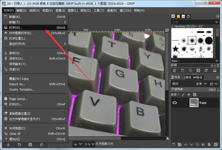Viewport: 222px width, 150px height.
Task: Restore tool preset icon at bottom left
Action: pyautogui.click(x=19, y=144)
